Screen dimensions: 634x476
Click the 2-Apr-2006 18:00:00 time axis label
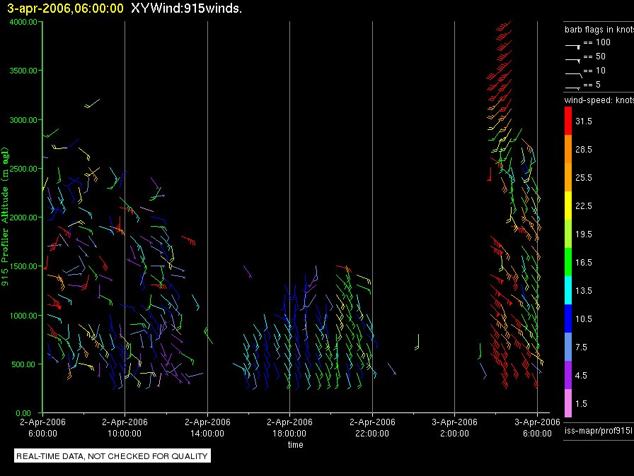tap(289, 428)
